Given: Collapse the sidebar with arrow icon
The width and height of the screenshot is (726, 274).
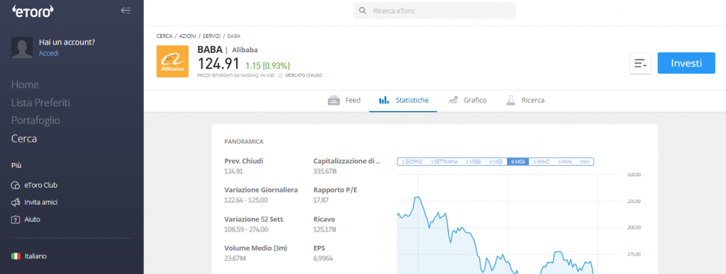Looking at the screenshot, I should 125,10.
